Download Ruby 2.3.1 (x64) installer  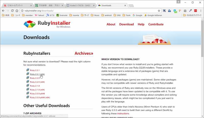[x=37, y=74]
